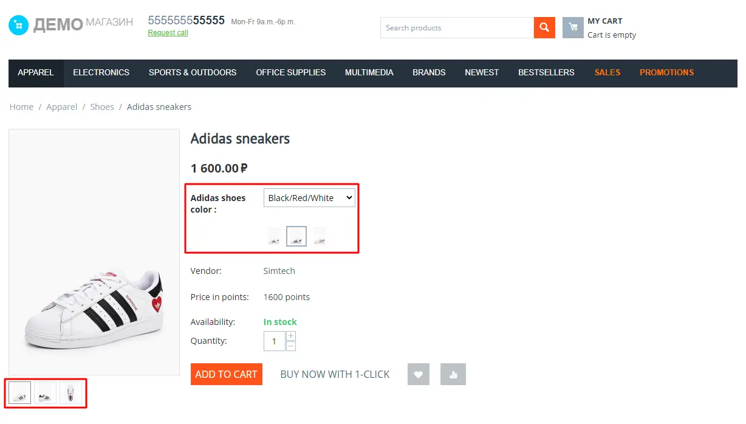This screenshot has width=746, height=424.
Task: Click the blue store logo icon
Action: coord(19,25)
